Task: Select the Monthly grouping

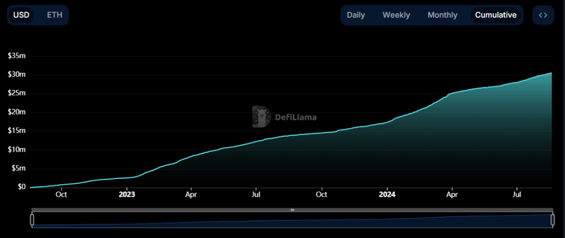Action: pyautogui.click(x=443, y=15)
